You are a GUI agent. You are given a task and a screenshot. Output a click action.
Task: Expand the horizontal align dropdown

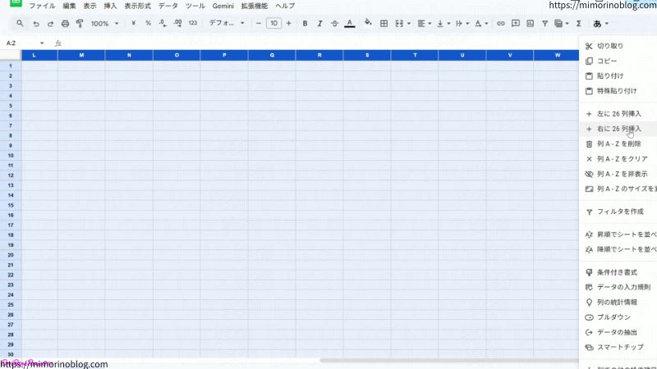coord(423,24)
